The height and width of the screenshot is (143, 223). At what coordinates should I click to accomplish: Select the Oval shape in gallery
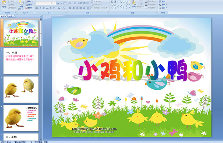coord(126,2)
